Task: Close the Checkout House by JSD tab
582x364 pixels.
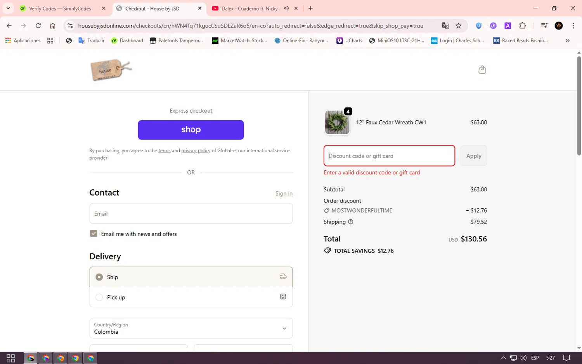Action: point(200,8)
